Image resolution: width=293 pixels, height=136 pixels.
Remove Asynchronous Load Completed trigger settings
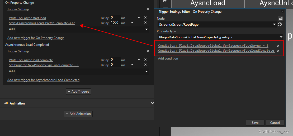(148, 51)
